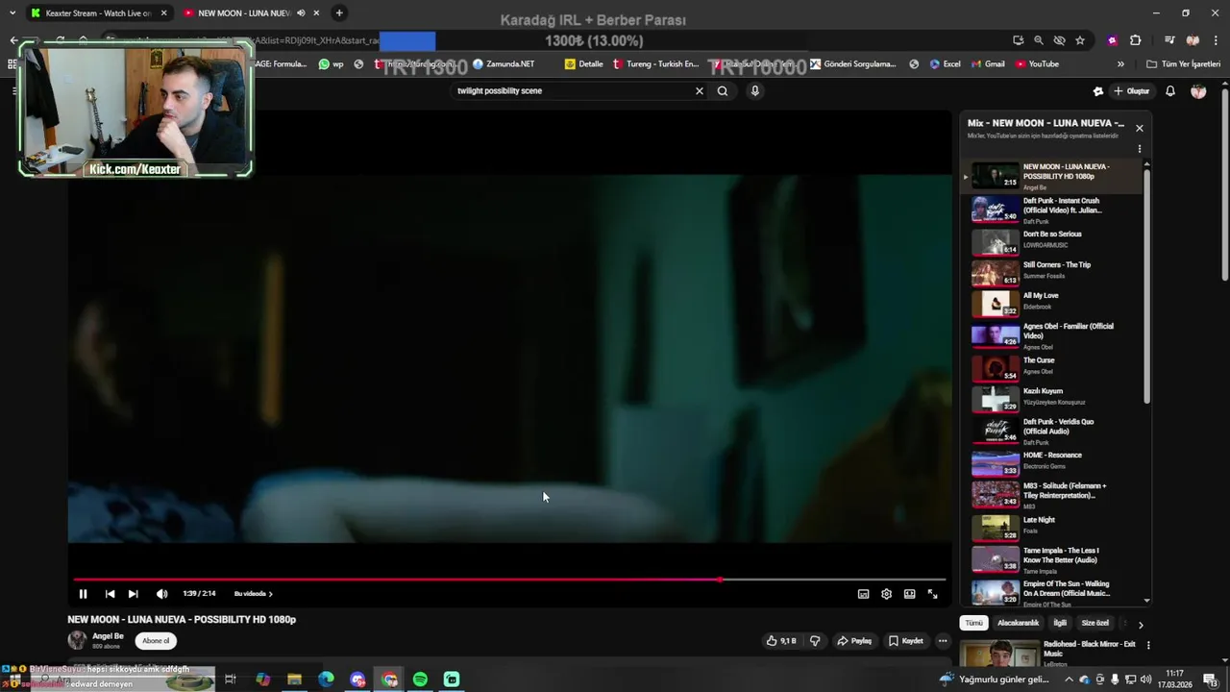Switch to the NEW MOON - LUNA NUEVA tab
This screenshot has width=1230, height=692.
click(x=252, y=13)
